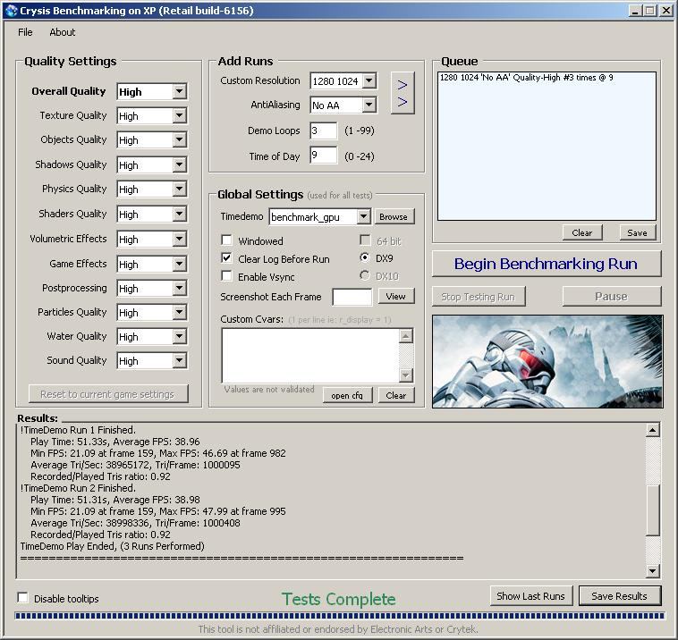
Task: Click the add-to-queue double arrow button
Action: click(403, 93)
